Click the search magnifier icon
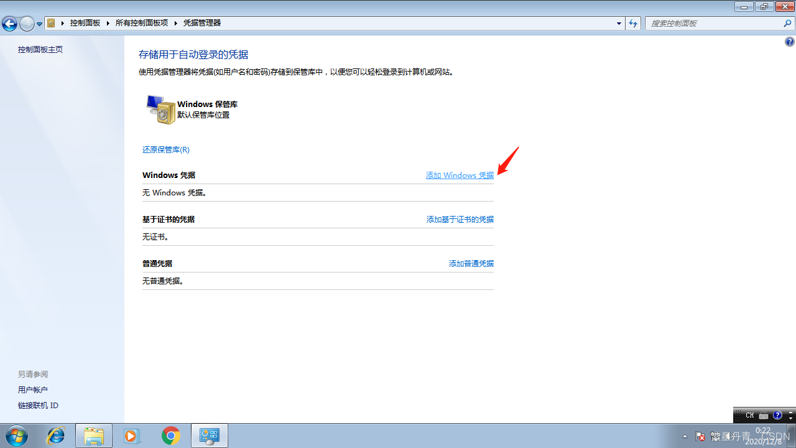Viewport: 796px width, 448px height. [788, 23]
